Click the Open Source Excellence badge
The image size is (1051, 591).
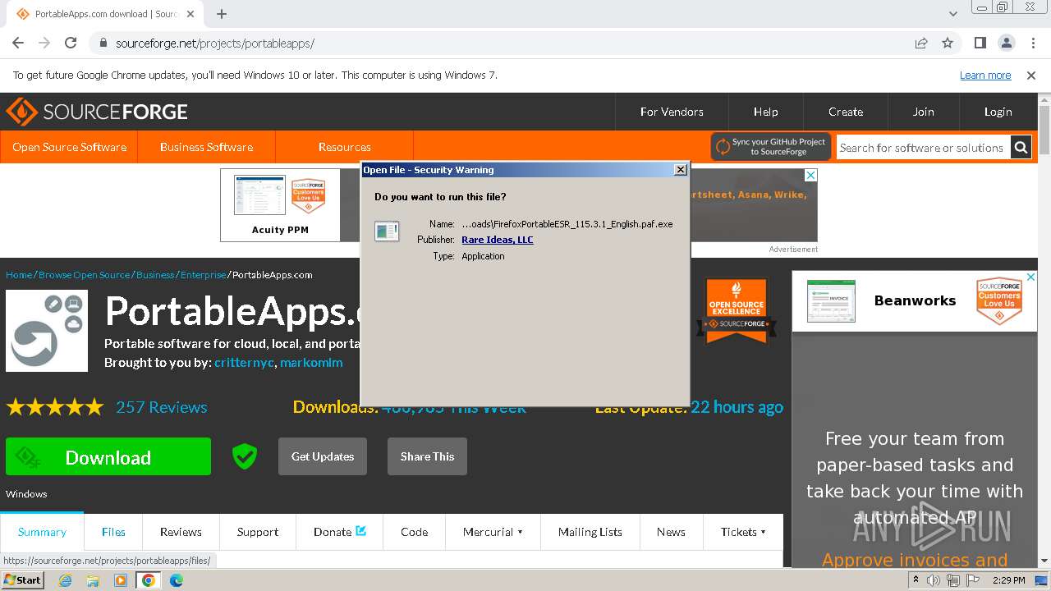tap(737, 310)
